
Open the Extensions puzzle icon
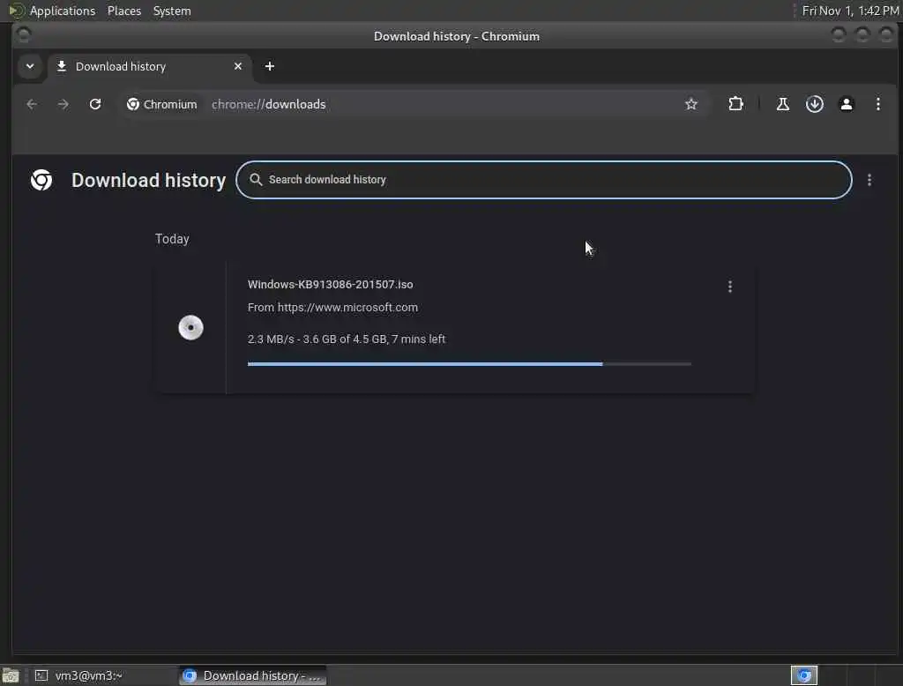pyautogui.click(x=735, y=104)
